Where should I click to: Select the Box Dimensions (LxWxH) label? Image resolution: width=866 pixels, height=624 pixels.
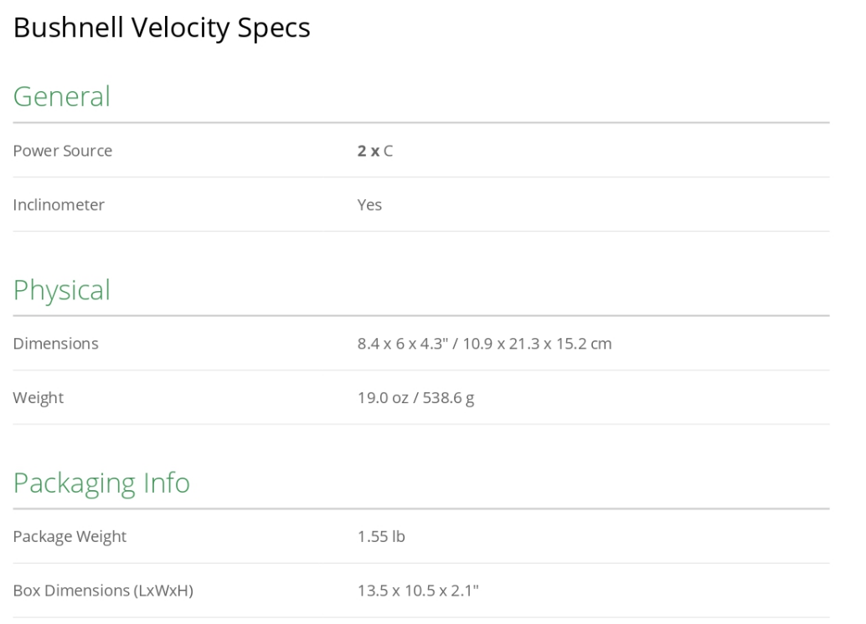(103, 591)
